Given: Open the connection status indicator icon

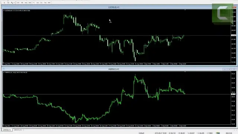Looking at the screenshot, I should (218, 133).
